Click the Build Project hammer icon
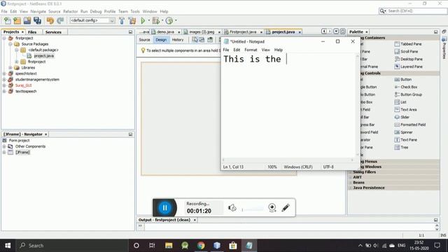Screen dimensions: 448x252 pyautogui.click(x=122, y=20)
